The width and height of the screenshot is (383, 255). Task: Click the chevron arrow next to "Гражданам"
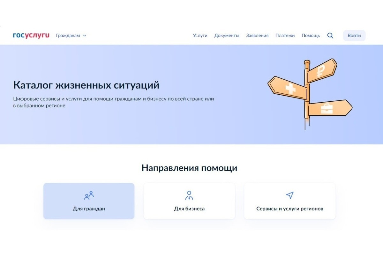click(x=84, y=35)
